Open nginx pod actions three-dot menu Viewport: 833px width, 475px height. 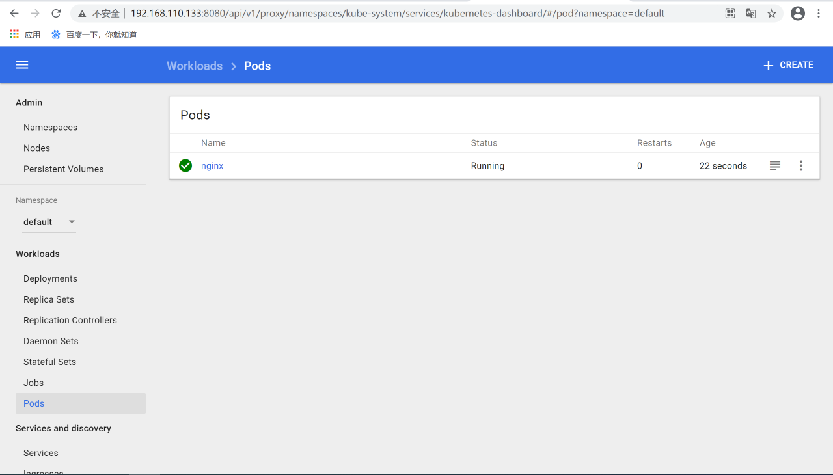tap(801, 166)
